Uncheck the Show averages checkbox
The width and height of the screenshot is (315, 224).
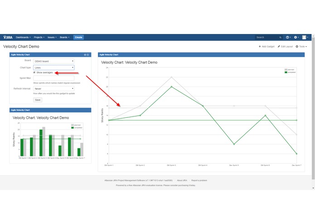(34, 73)
